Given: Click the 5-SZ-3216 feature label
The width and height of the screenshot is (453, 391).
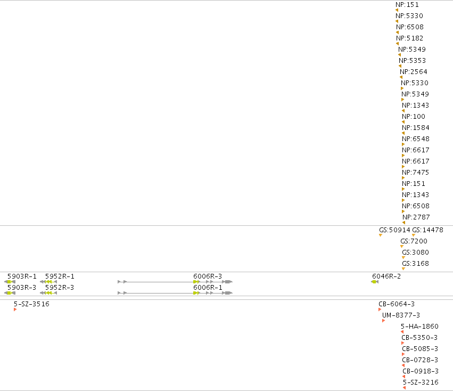Looking at the screenshot, I should [421, 382].
